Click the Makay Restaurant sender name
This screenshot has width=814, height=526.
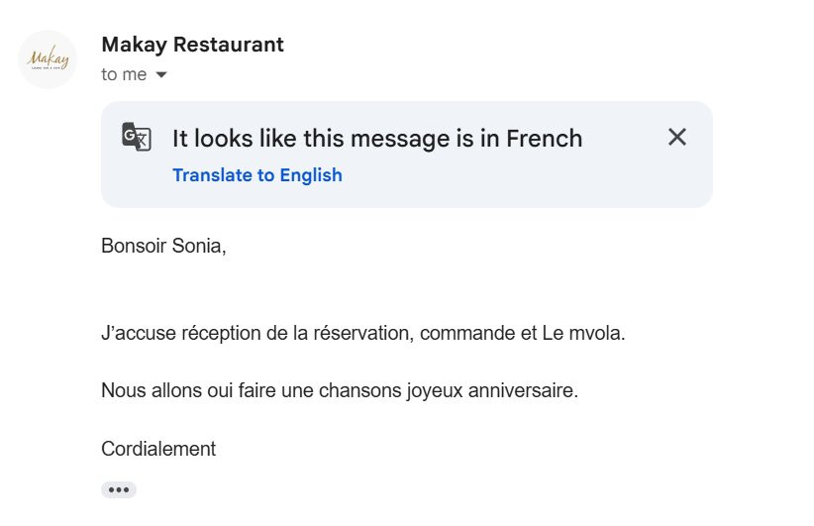192,45
